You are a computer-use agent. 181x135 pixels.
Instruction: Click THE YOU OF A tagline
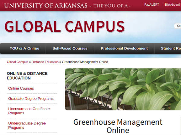tap(111, 6)
